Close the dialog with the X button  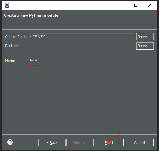(x=150, y=5)
